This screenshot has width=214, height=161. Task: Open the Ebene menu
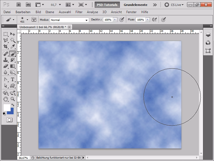click(x=50, y=12)
